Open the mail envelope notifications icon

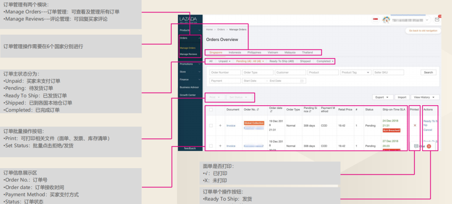pos(437,20)
